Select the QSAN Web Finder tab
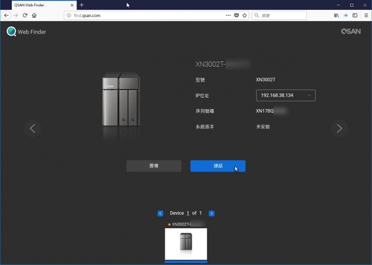The height and width of the screenshot is (265, 372). click(x=44, y=5)
